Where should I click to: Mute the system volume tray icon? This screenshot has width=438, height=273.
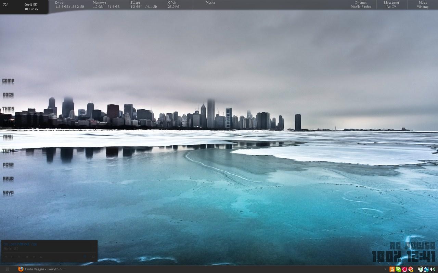click(432, 269)
